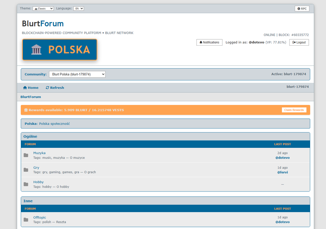
Task: Click the POLSKA community banner
Action: click(59, 49)
